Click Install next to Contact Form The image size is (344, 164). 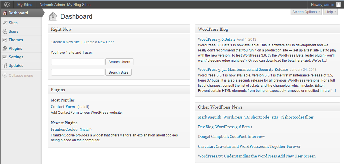tap(83, 107)
